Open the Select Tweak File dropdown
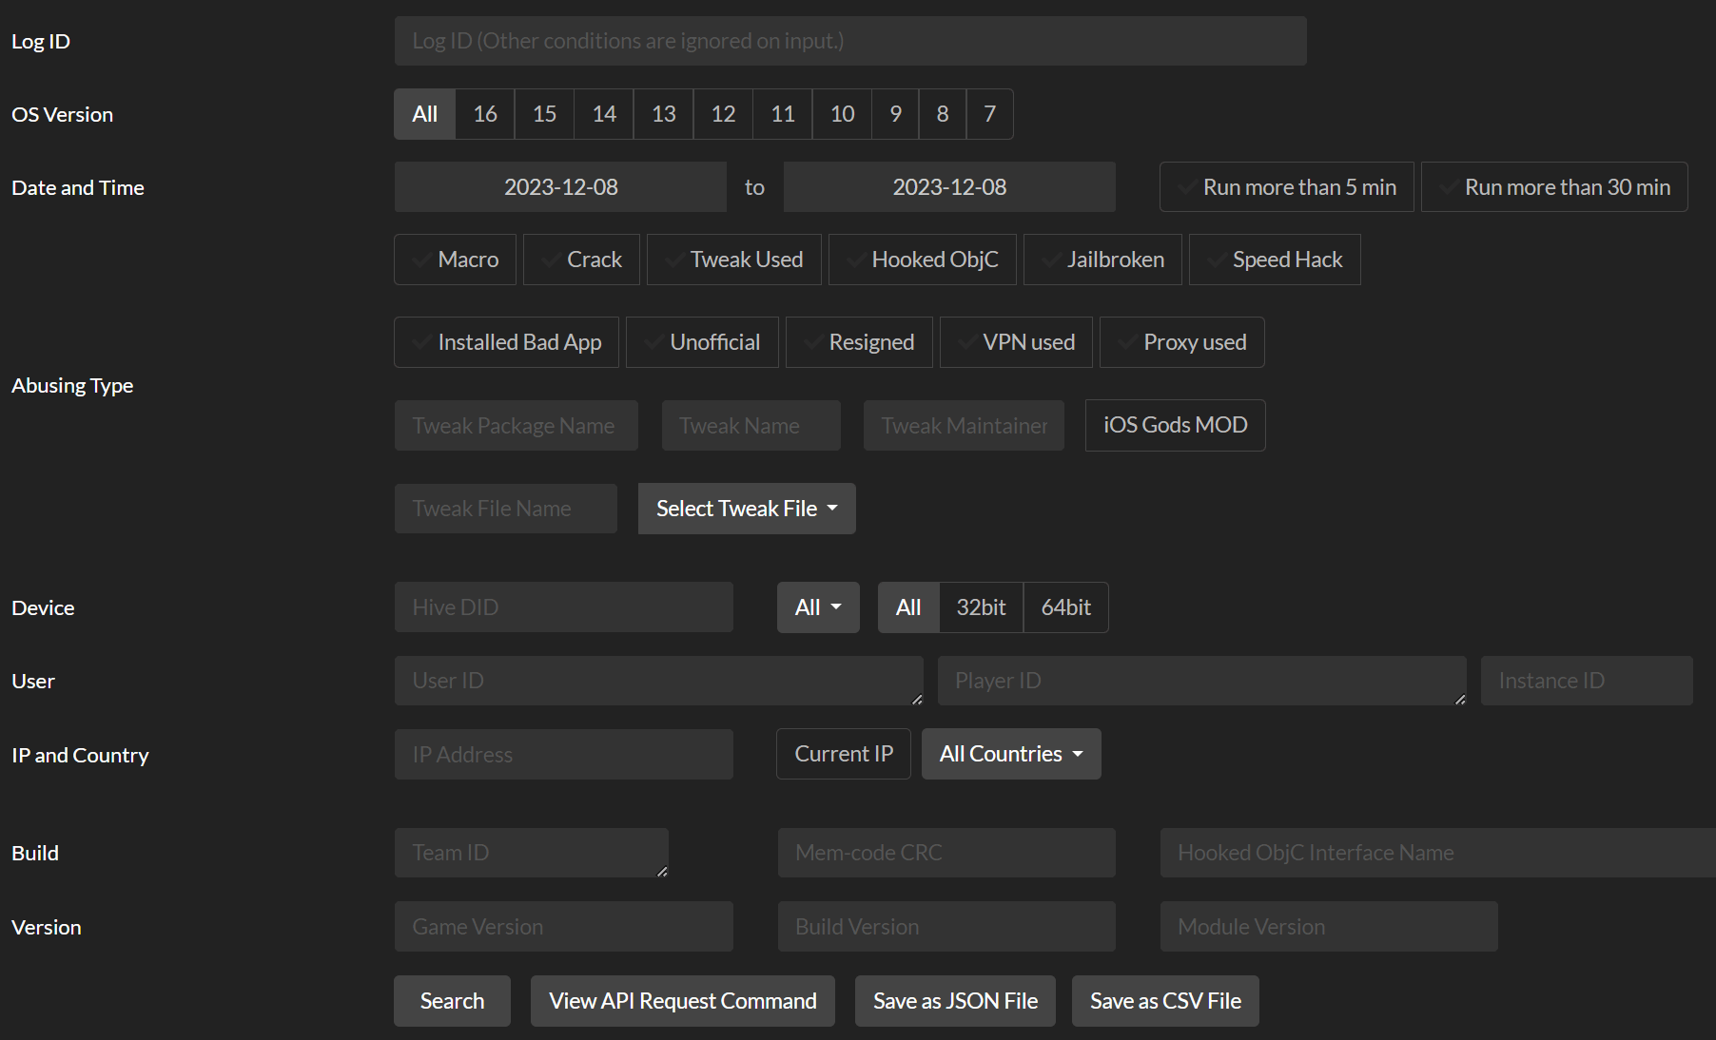1716x1040 pixels. tap(747, 509)
